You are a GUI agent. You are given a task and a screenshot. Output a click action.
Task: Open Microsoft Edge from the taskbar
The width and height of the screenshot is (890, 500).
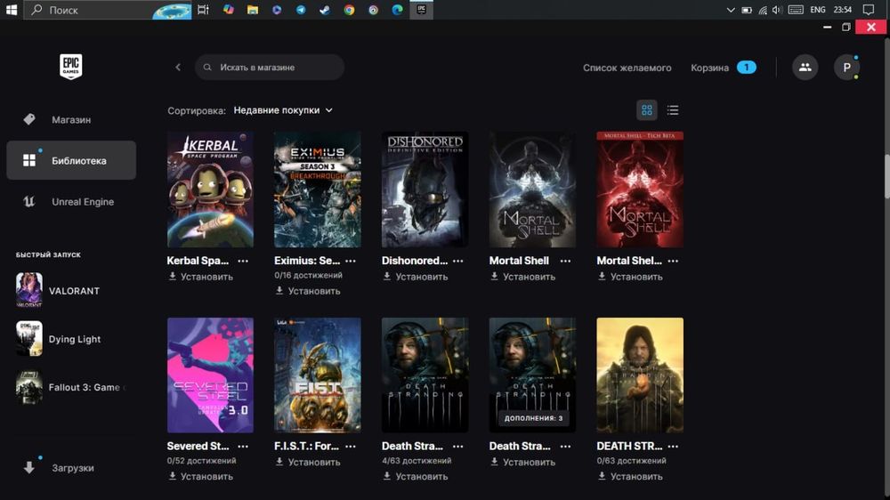point(397,10)
